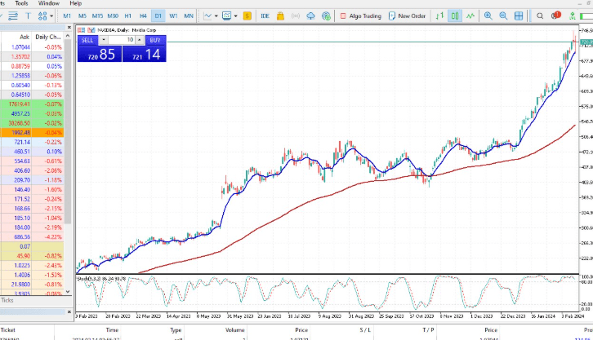Screen dimensions: 593x340
Task: Click the Ticket column header
Action: (7, 330)
